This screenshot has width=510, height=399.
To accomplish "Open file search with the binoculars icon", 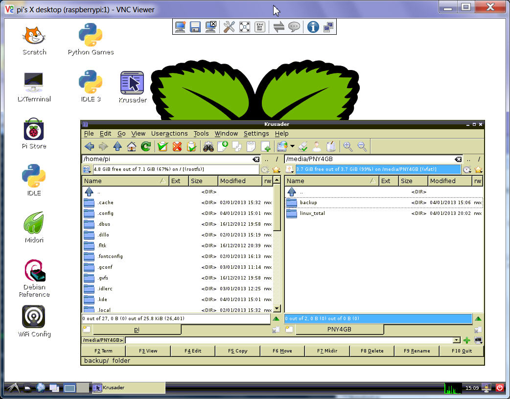I will [209, 146].
